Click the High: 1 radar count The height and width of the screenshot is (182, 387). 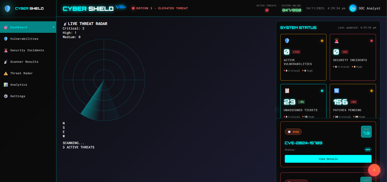pos(69,33)
